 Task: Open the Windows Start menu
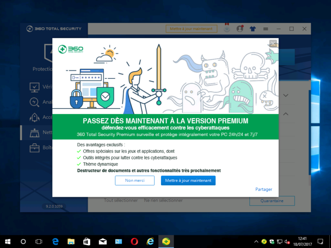[x=8, y=241]
